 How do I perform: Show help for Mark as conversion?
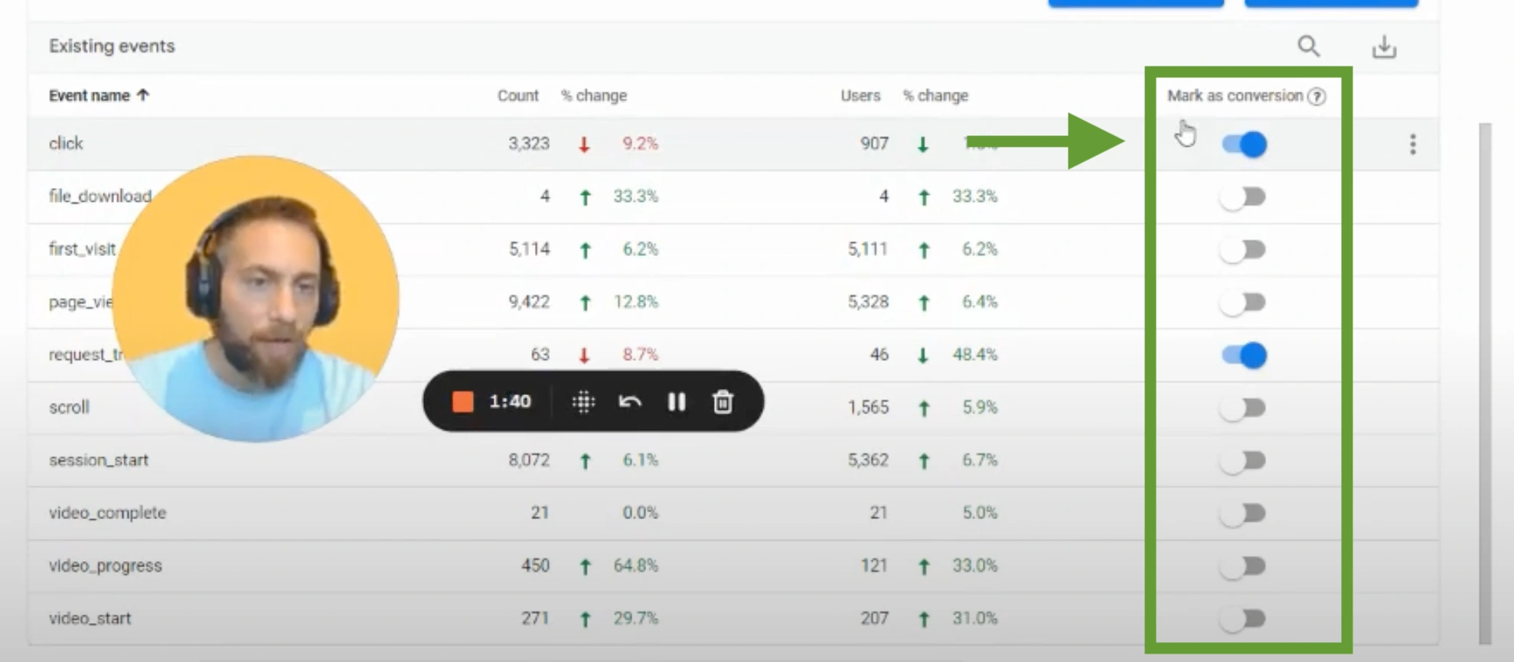tap(1317, 96)
